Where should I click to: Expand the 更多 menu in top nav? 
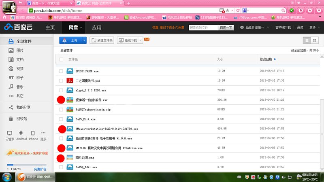315,27
